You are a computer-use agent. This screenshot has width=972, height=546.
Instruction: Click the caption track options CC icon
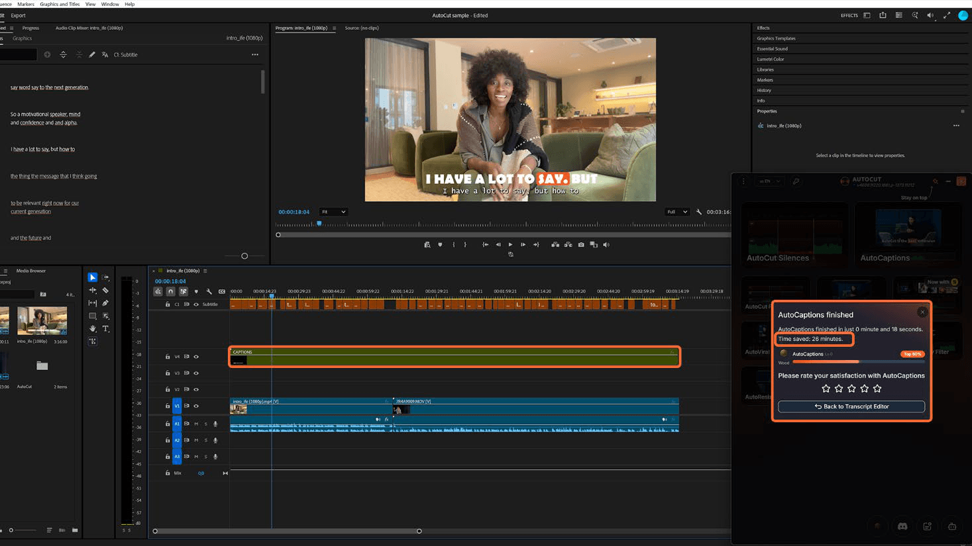(222, 291)
